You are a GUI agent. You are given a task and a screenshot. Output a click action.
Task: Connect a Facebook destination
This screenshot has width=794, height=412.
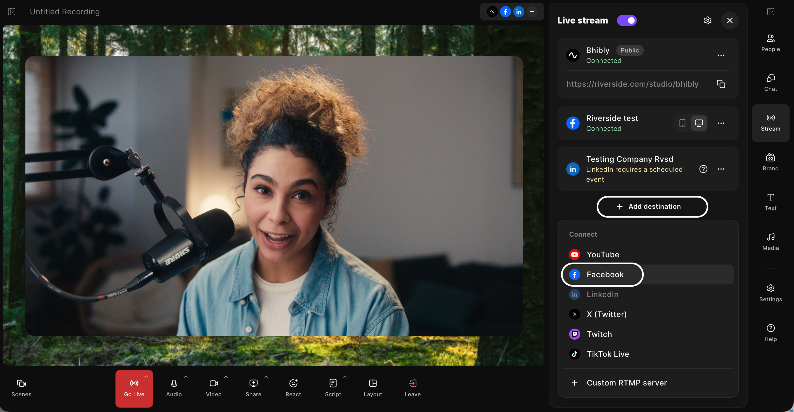[648, 274]
